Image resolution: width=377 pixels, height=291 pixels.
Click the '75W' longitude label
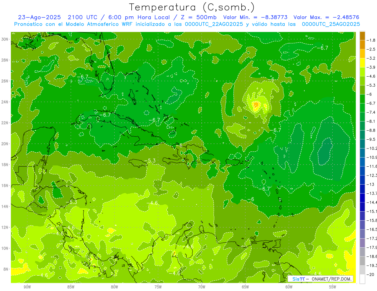tap(158, 287)
